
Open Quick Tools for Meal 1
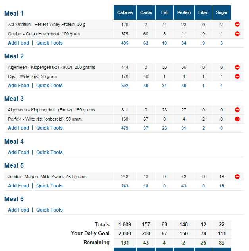pos(49,43)
